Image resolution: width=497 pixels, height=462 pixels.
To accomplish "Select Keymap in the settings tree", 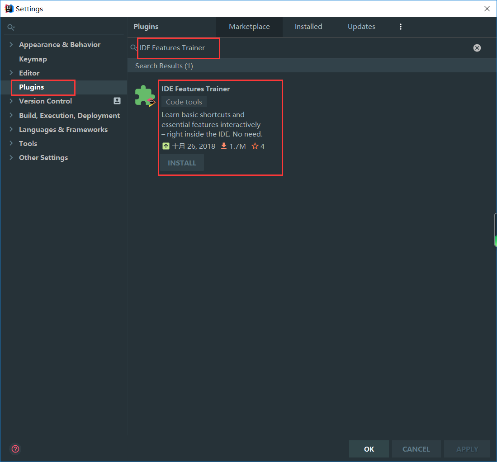I will [x=33, y=59].
